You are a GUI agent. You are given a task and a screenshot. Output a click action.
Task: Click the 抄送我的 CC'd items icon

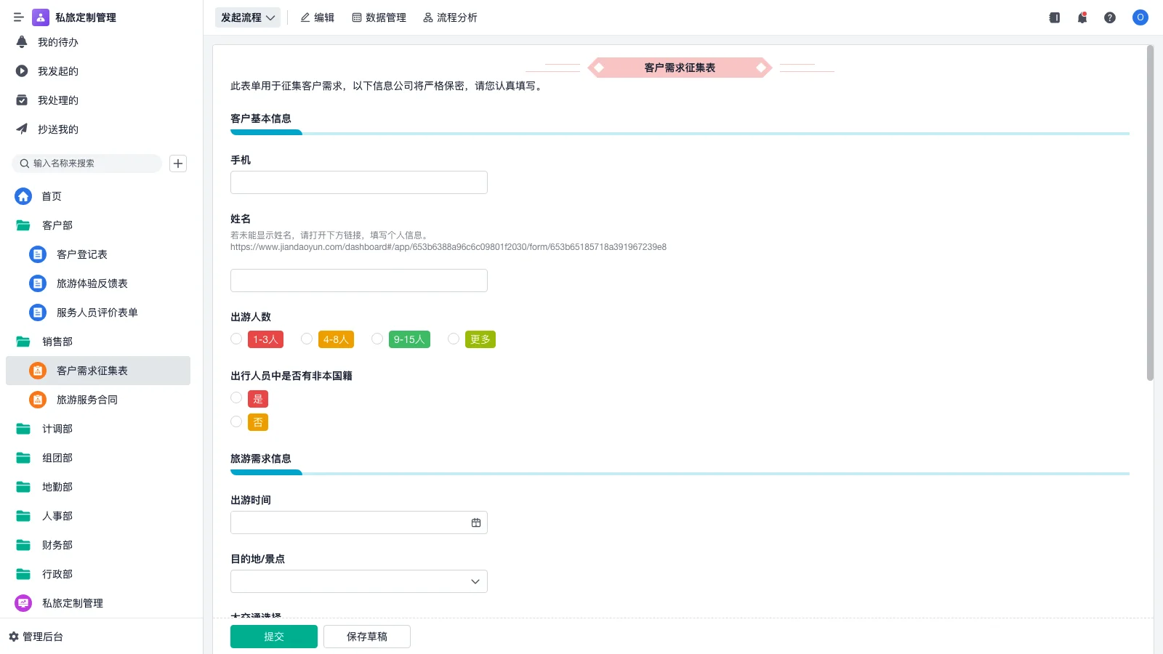[x=22, y=129]
